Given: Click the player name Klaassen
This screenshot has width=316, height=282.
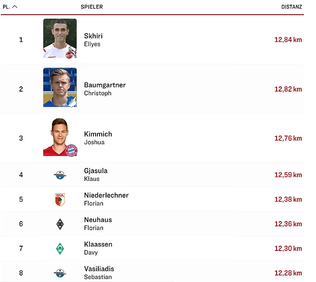Looking at the screenshot, I should (x=98, y=244).
